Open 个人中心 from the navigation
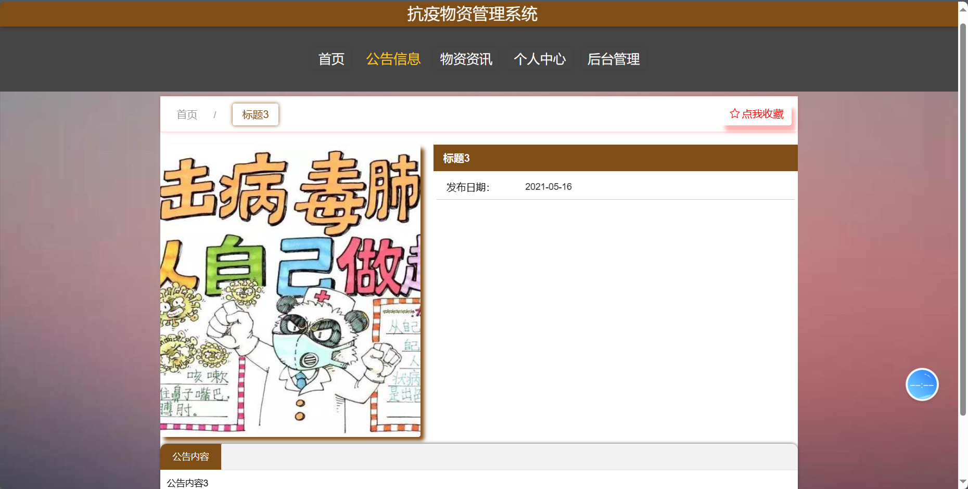 (x=540, y=59)
